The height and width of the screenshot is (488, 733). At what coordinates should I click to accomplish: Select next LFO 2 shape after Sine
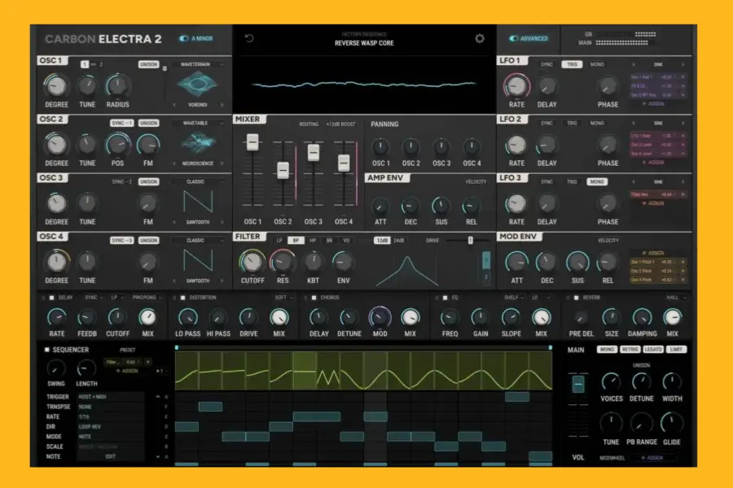[683, 124]
